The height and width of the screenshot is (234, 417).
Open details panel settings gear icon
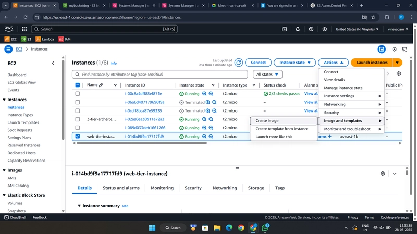[x=383, y=174]
